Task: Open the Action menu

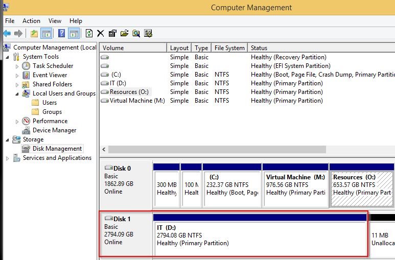Action: 31,21
